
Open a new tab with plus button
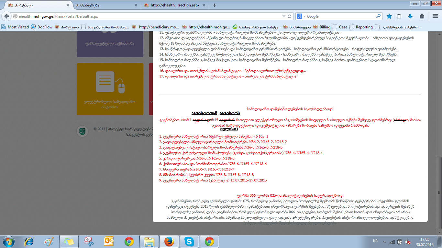[x=215, y=5]
